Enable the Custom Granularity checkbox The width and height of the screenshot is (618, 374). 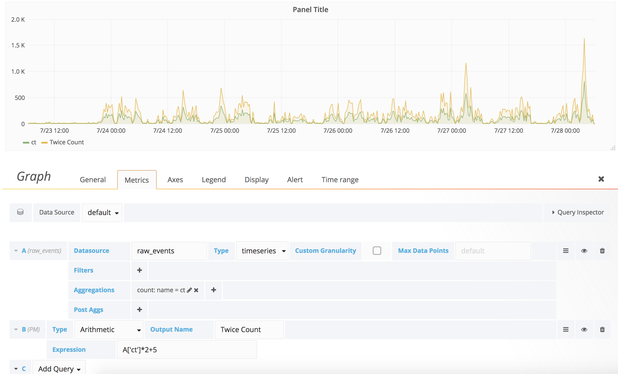377,251
